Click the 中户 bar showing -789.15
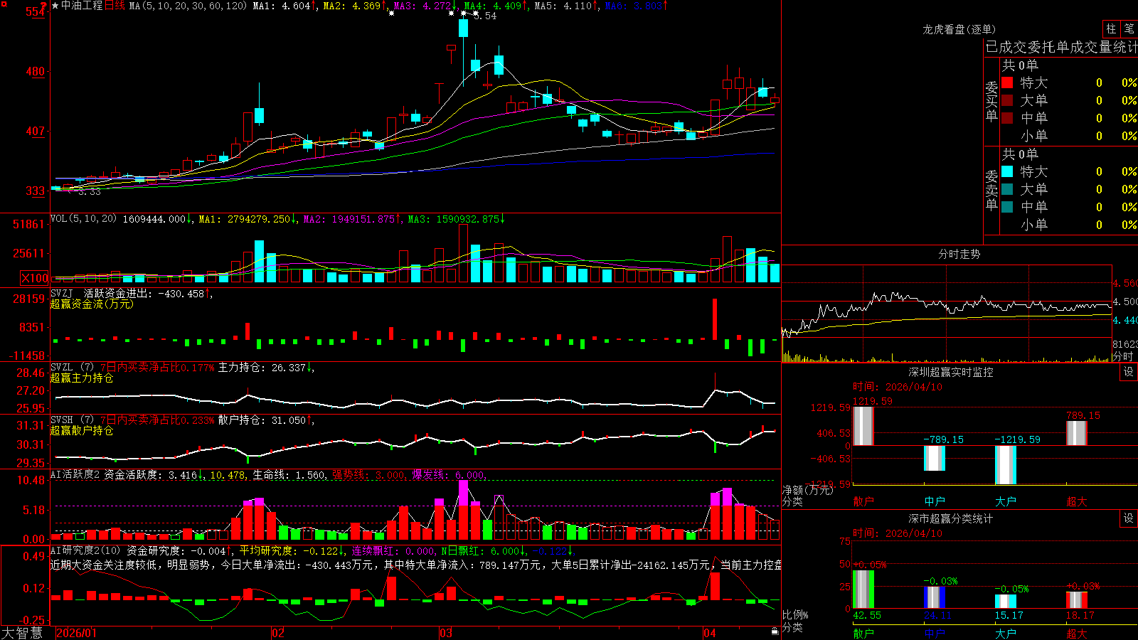 (x=935, y=458)
